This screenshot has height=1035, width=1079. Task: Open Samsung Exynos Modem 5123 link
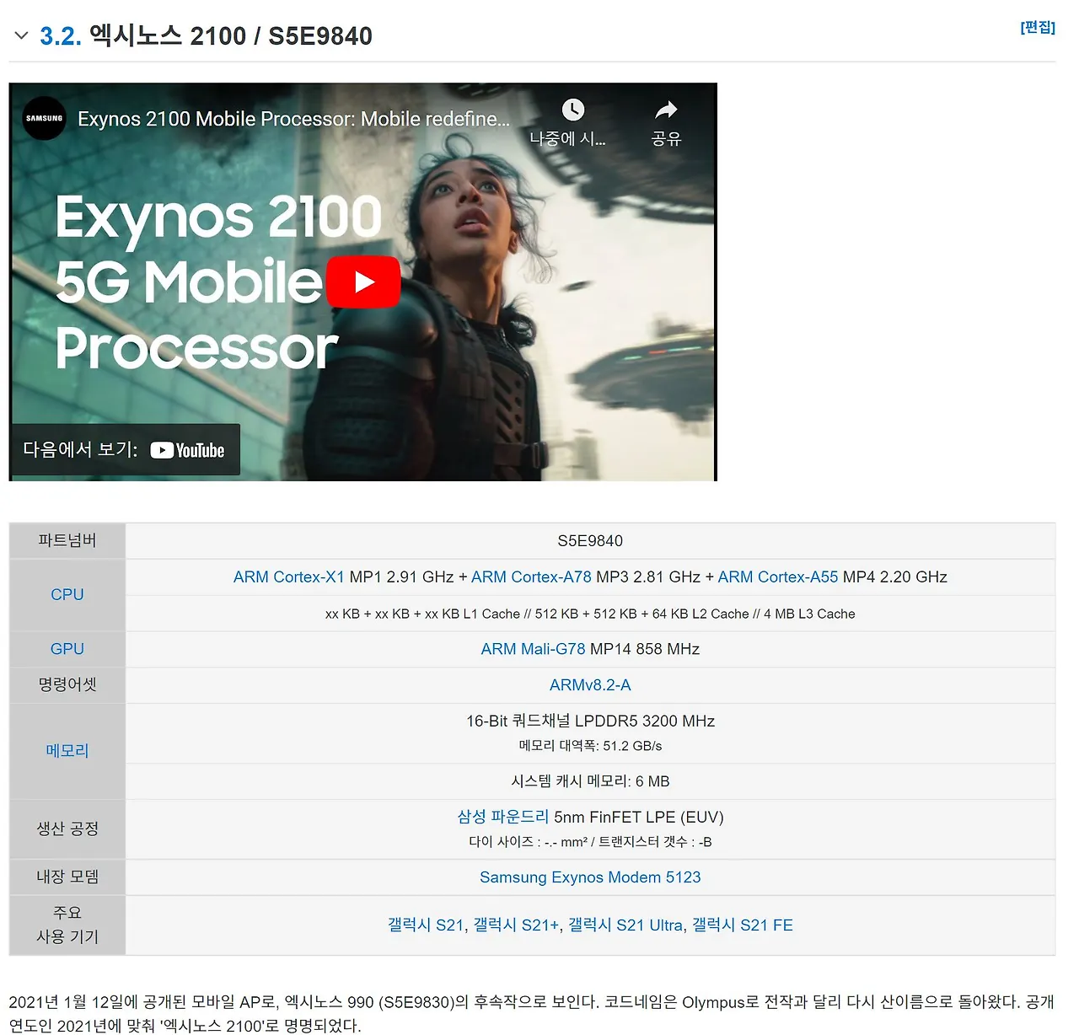click(x=590, y=877)
